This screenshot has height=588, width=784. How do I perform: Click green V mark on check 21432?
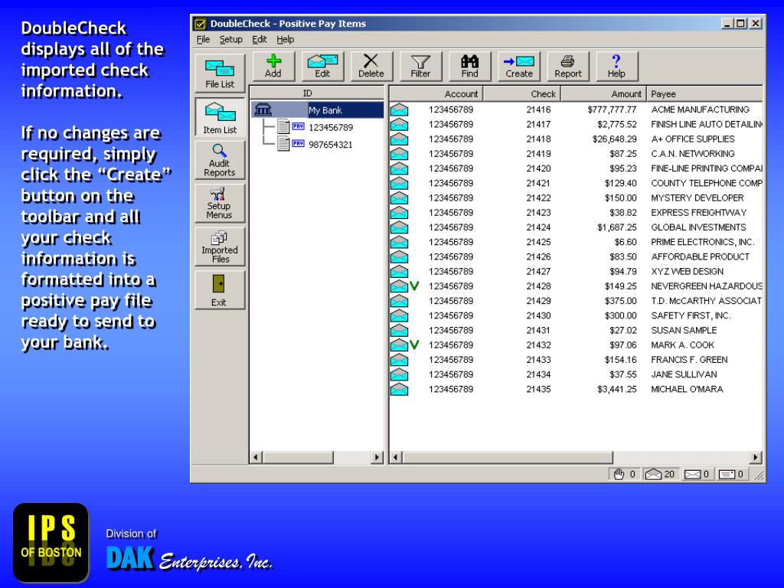coord(414,345)
